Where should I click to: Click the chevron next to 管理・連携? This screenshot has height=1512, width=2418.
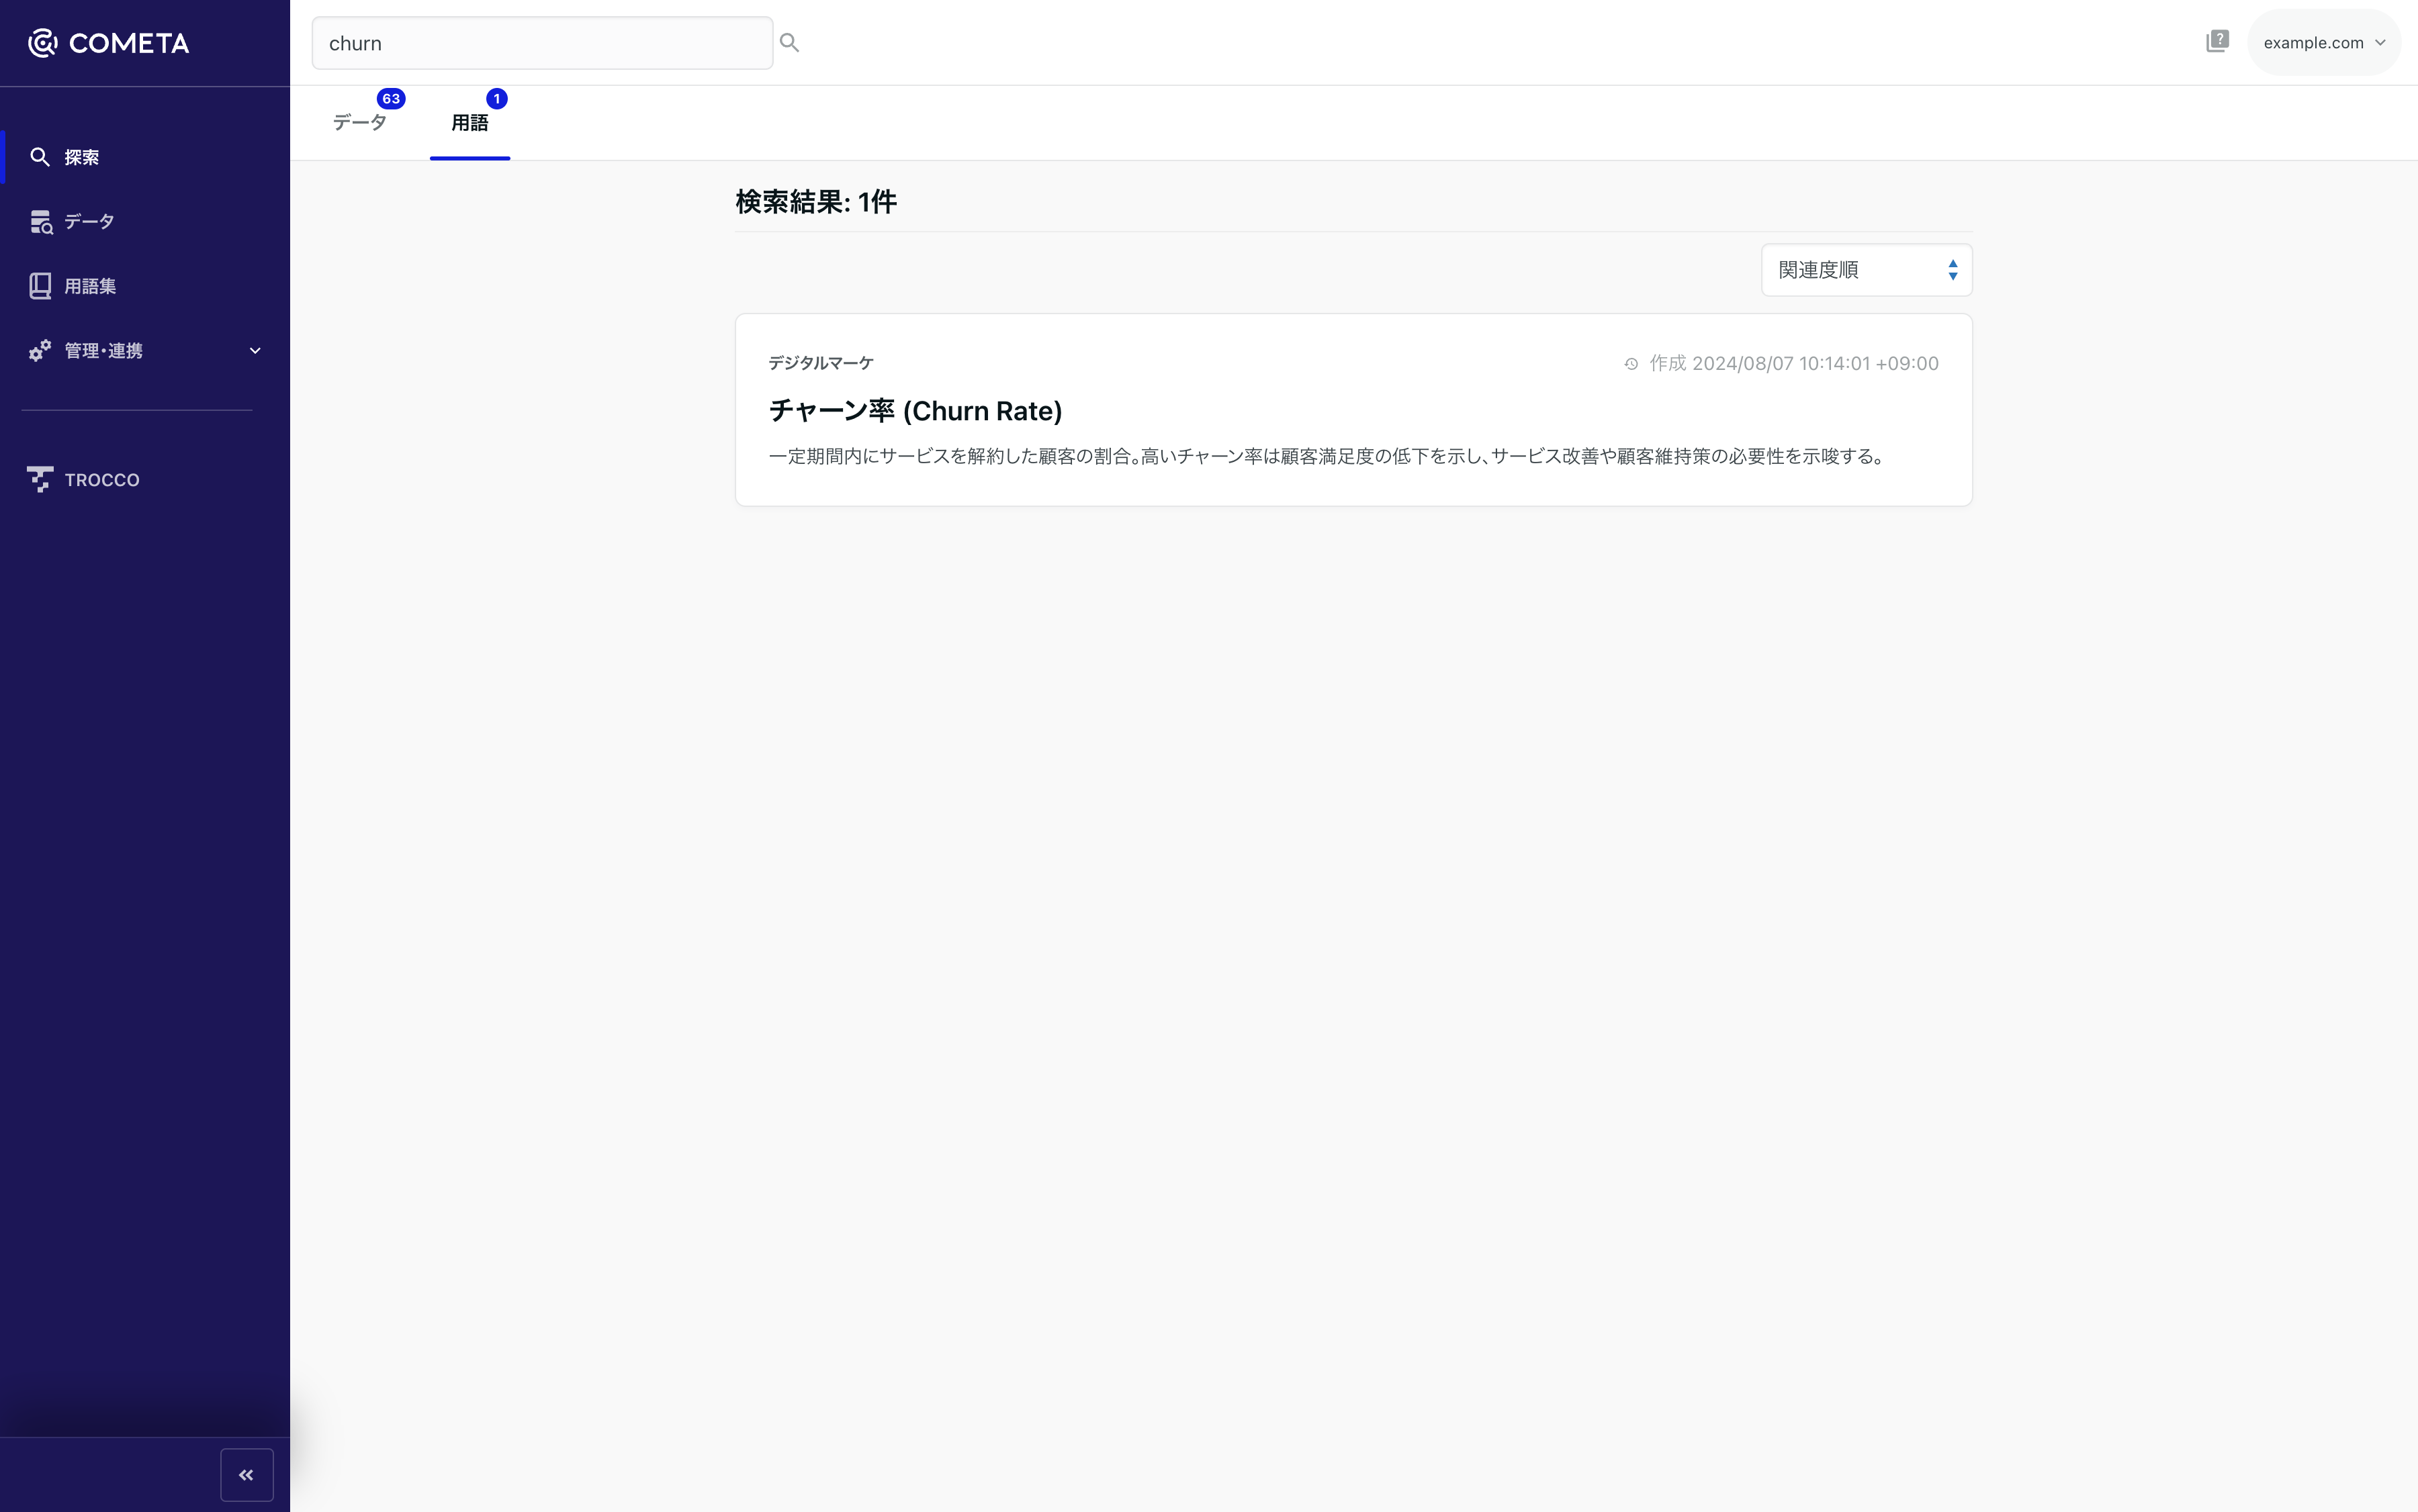click(255, 351)
